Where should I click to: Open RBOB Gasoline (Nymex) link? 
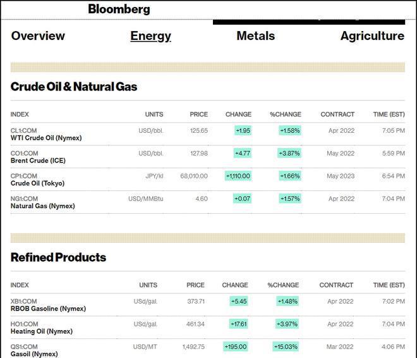coord(48,309)
